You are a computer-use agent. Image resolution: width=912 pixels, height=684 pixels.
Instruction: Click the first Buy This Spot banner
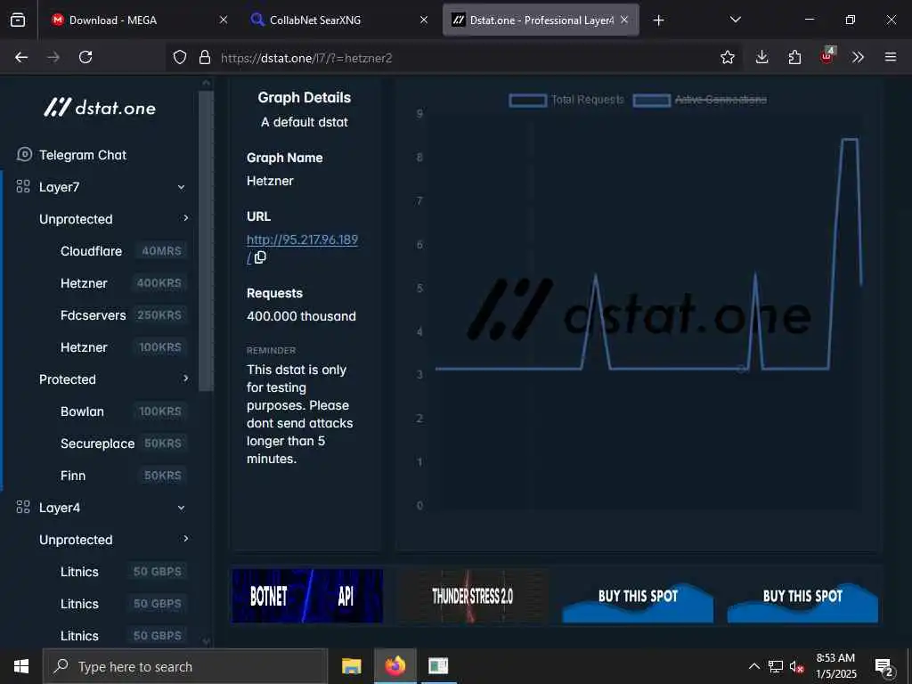[x=638, y=596]
